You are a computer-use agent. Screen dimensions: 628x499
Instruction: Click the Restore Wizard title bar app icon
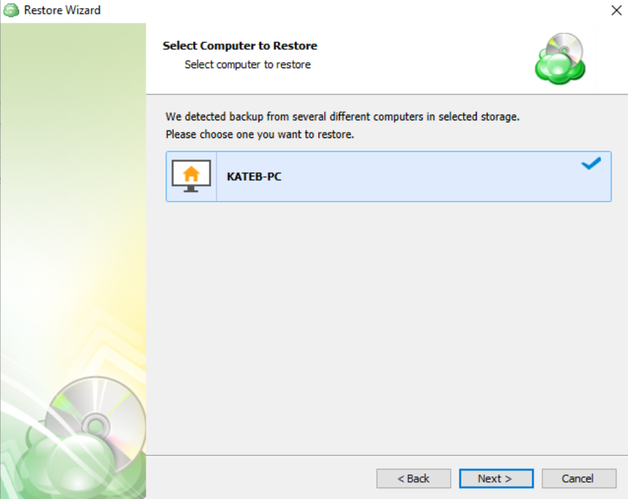coord(11,10)
